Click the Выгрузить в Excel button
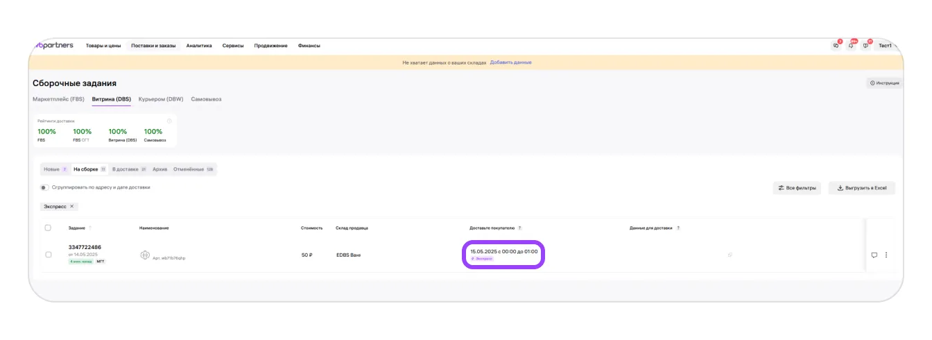This screenshot has height=340, width=932. (x=862, y=188)
